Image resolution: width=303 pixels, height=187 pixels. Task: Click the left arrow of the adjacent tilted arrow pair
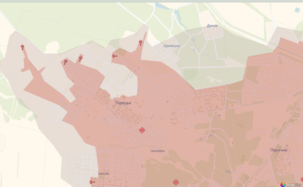(66, 62)
